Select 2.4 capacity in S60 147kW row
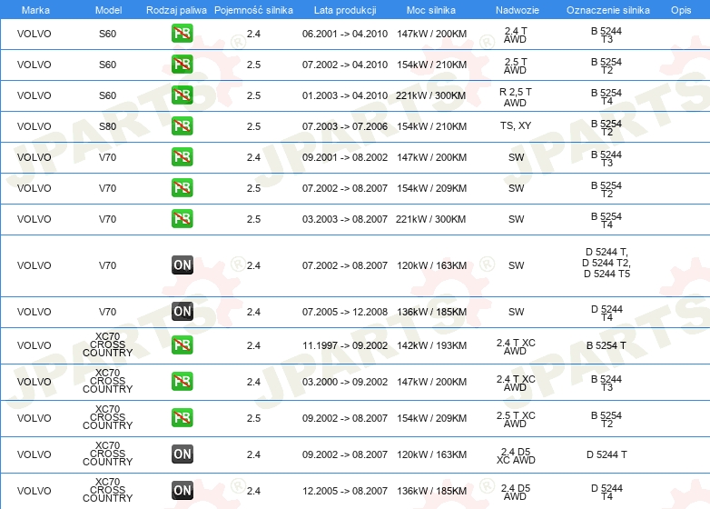Image resolution: width=710 pixels, height=509 pixels. click(253, 34)
